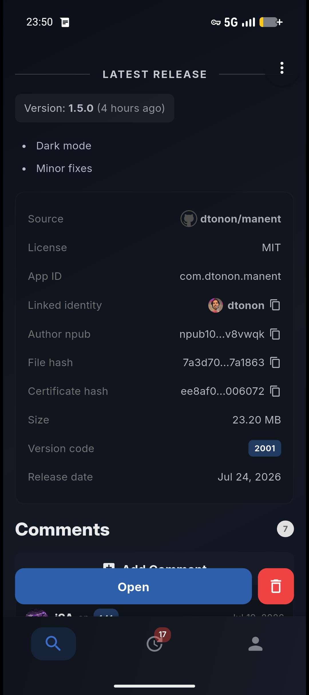Copy the author npub value

(275, 334)
